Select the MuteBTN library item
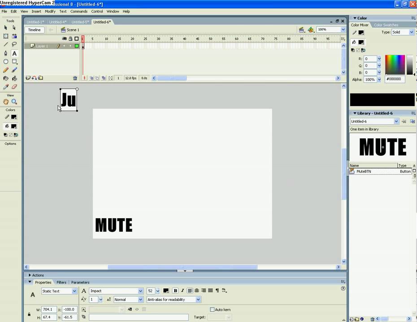This screenshot has width=417, height=322. pos(380,171)
